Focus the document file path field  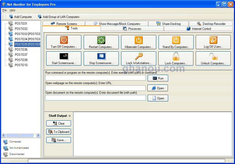(95, 98)
